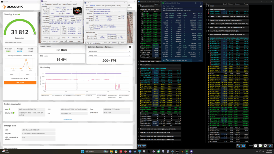This screenshot has width=274, height=154.
Task: Switch to Graphics tab in right CPU-Z window
Action: tap(108, 6)
